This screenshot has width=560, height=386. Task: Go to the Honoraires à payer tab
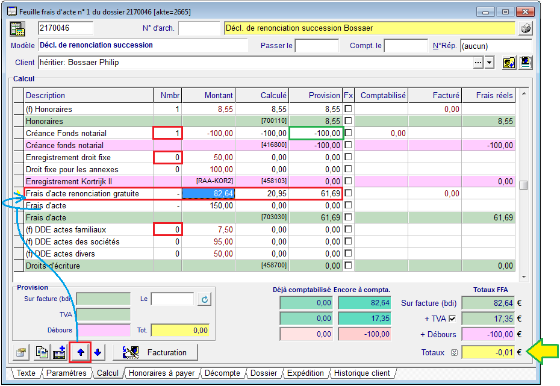pos(161,373)
